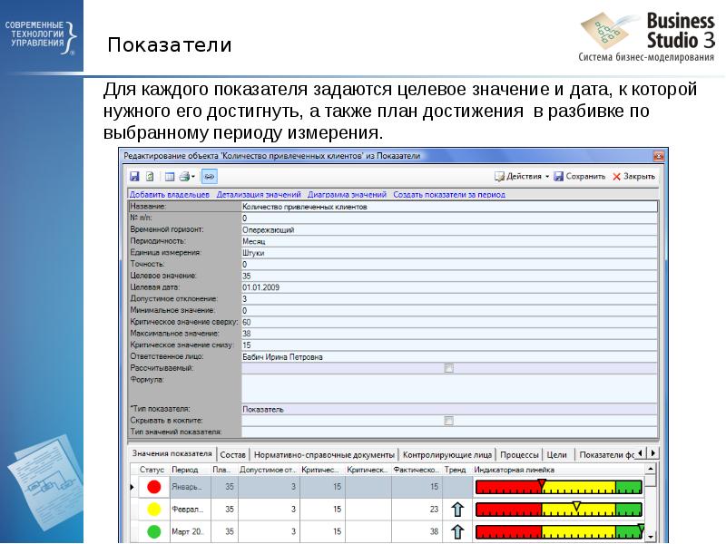Click the Сохранить button
This screenshot has width=726, height=544.
click(x=580, y=176)
